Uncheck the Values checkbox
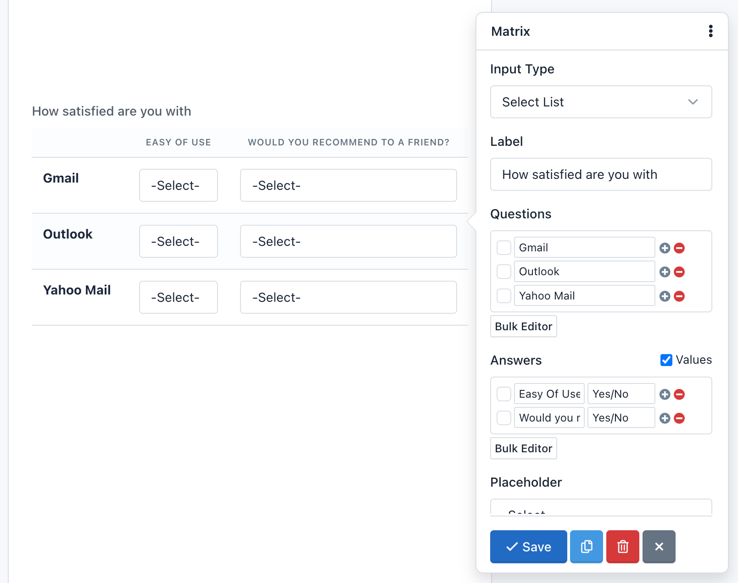Image resolution: width=738 pixels, height=583 pixels. point(666,360)
